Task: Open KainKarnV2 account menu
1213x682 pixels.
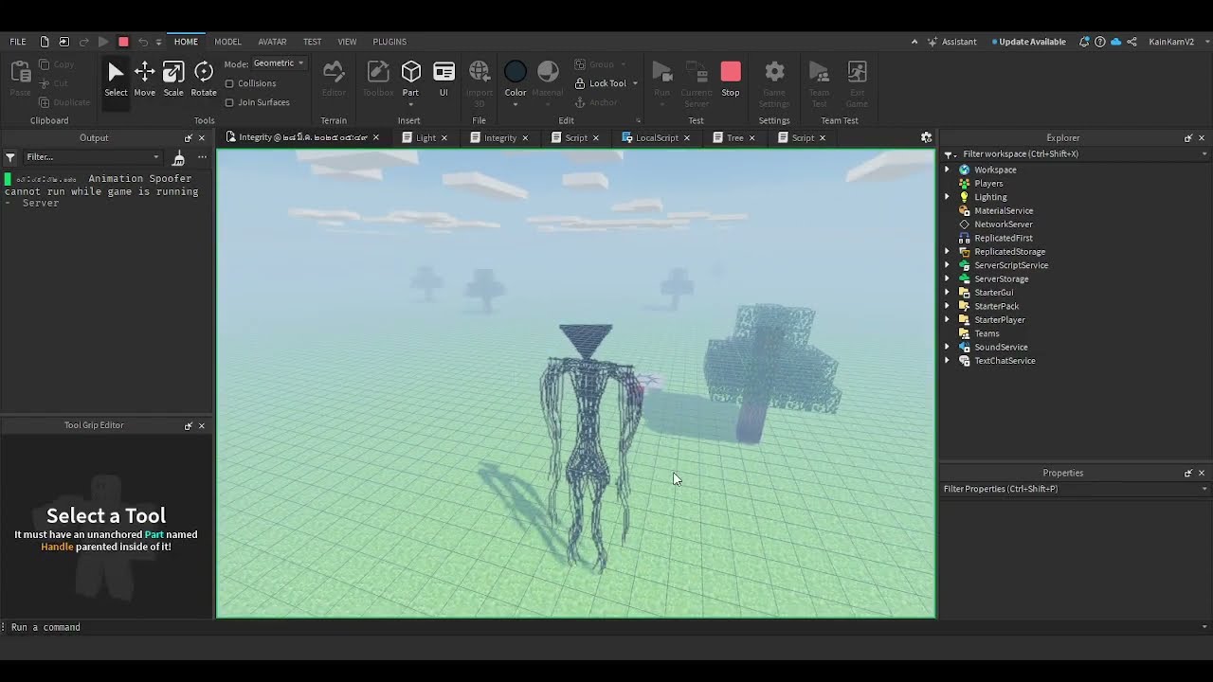Action: pyautogui.click(x=1178, y=42)
